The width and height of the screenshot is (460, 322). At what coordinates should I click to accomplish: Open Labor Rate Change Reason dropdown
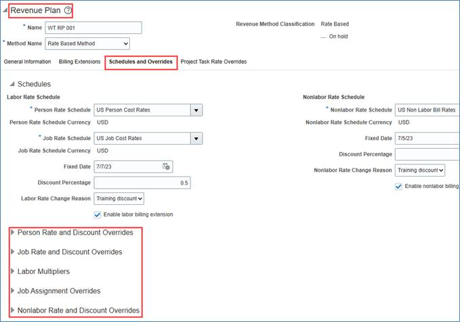[x=119, y=199]
